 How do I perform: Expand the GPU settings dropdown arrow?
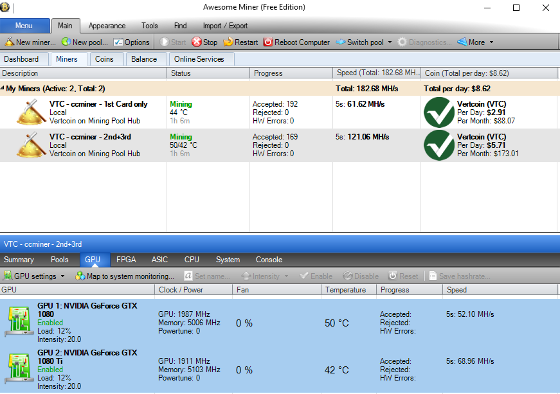point(63,276)
